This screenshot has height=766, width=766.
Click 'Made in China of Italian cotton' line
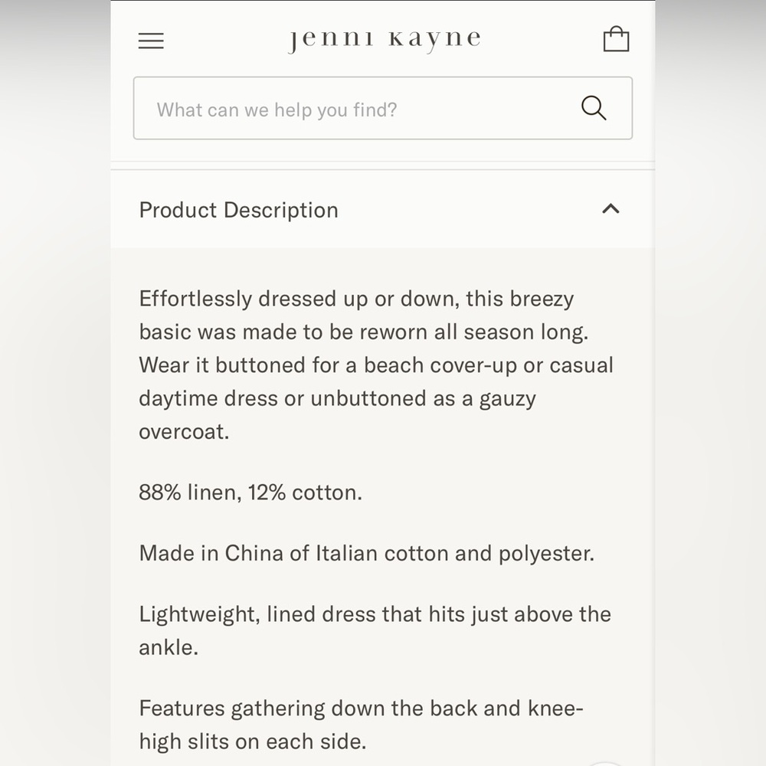coord(367,554)
